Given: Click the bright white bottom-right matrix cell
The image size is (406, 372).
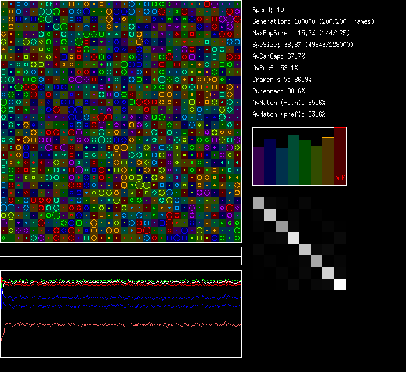Looking at the screenshot, I should pyautogui.click(x=340, y=284).
